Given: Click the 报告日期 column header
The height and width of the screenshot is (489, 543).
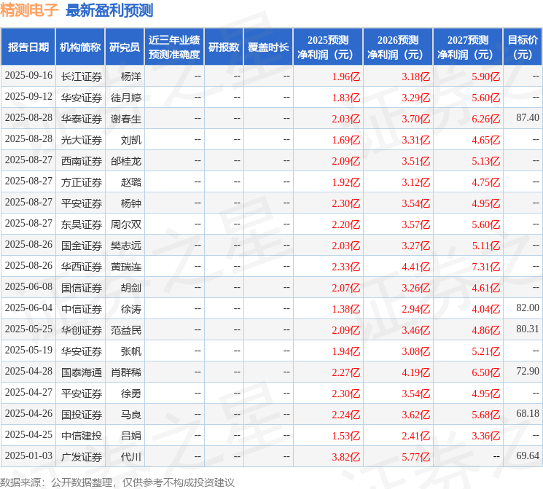Looking at the screenshot, I should point(28,47).
